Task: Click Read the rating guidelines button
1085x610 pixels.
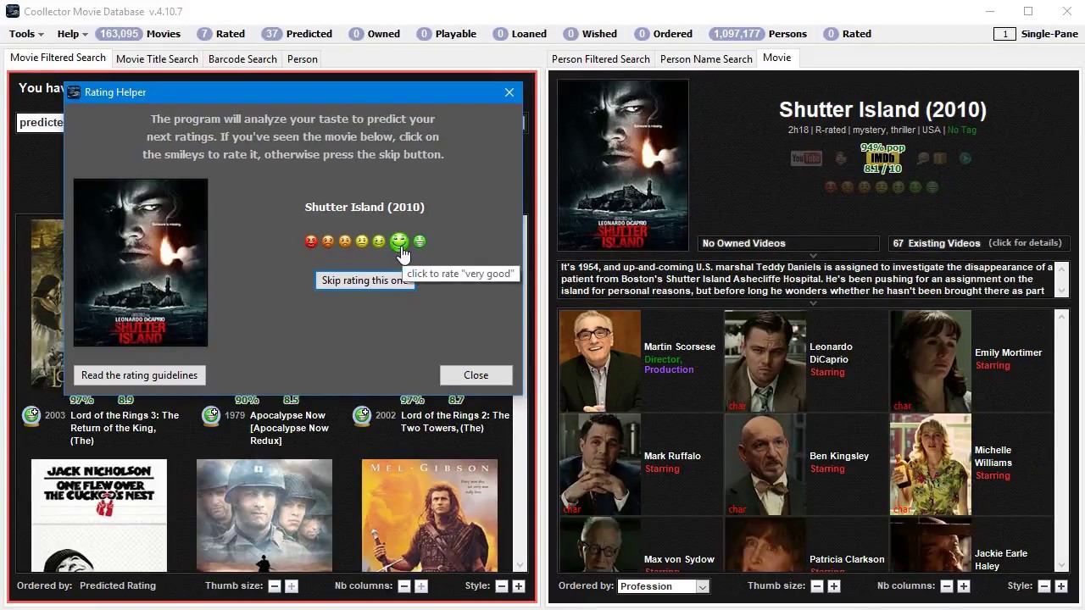Action: pos(139,375)
